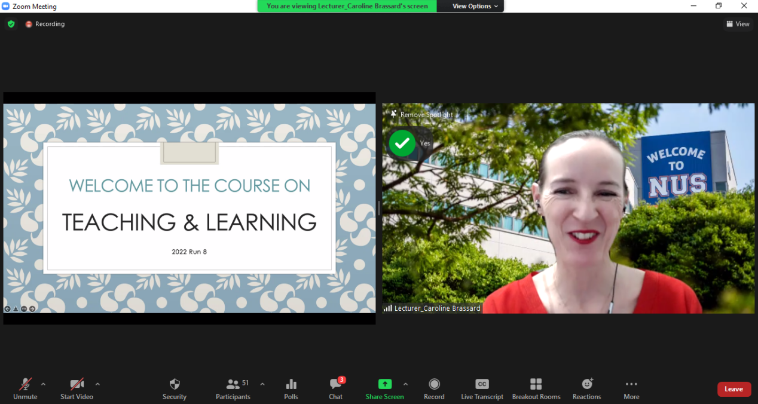Open the More menu

click(x=631, y=384)
